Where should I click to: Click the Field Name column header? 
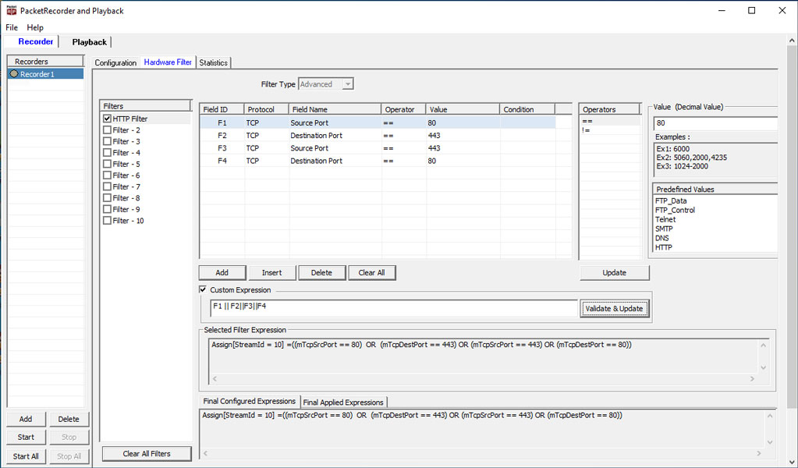pos(335,109)
